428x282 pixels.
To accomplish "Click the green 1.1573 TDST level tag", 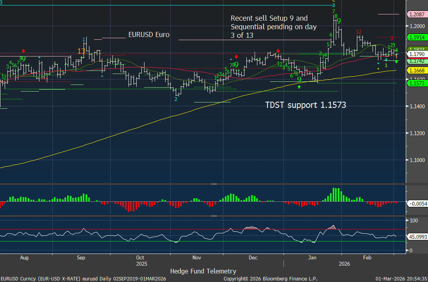I will 417,83.
